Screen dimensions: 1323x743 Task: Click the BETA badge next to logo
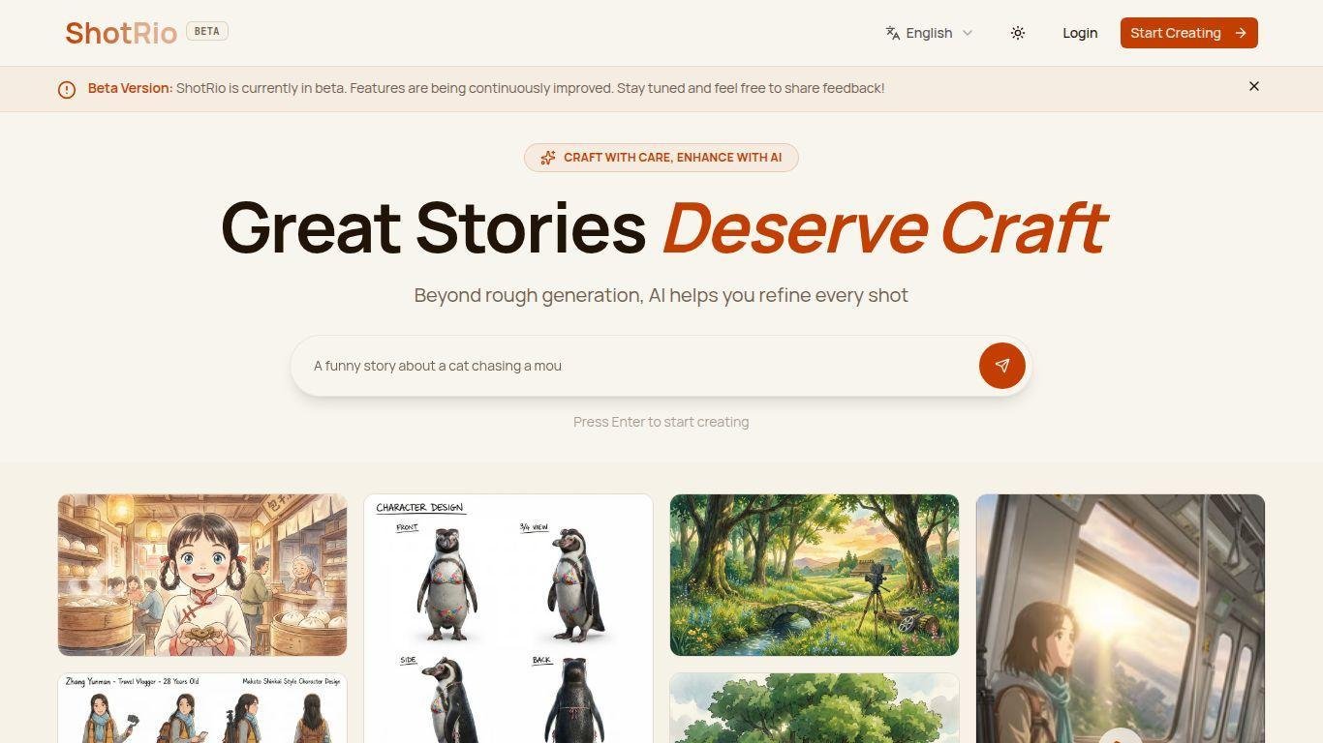(207, 31)
